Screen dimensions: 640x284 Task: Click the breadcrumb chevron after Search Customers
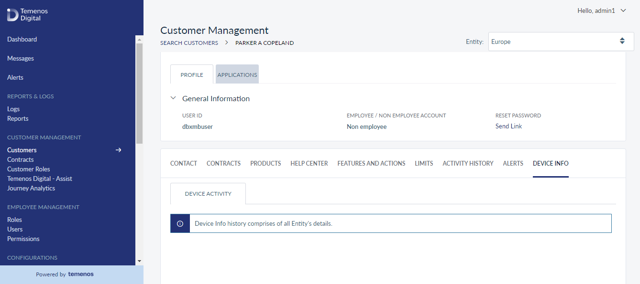point(227,43)
